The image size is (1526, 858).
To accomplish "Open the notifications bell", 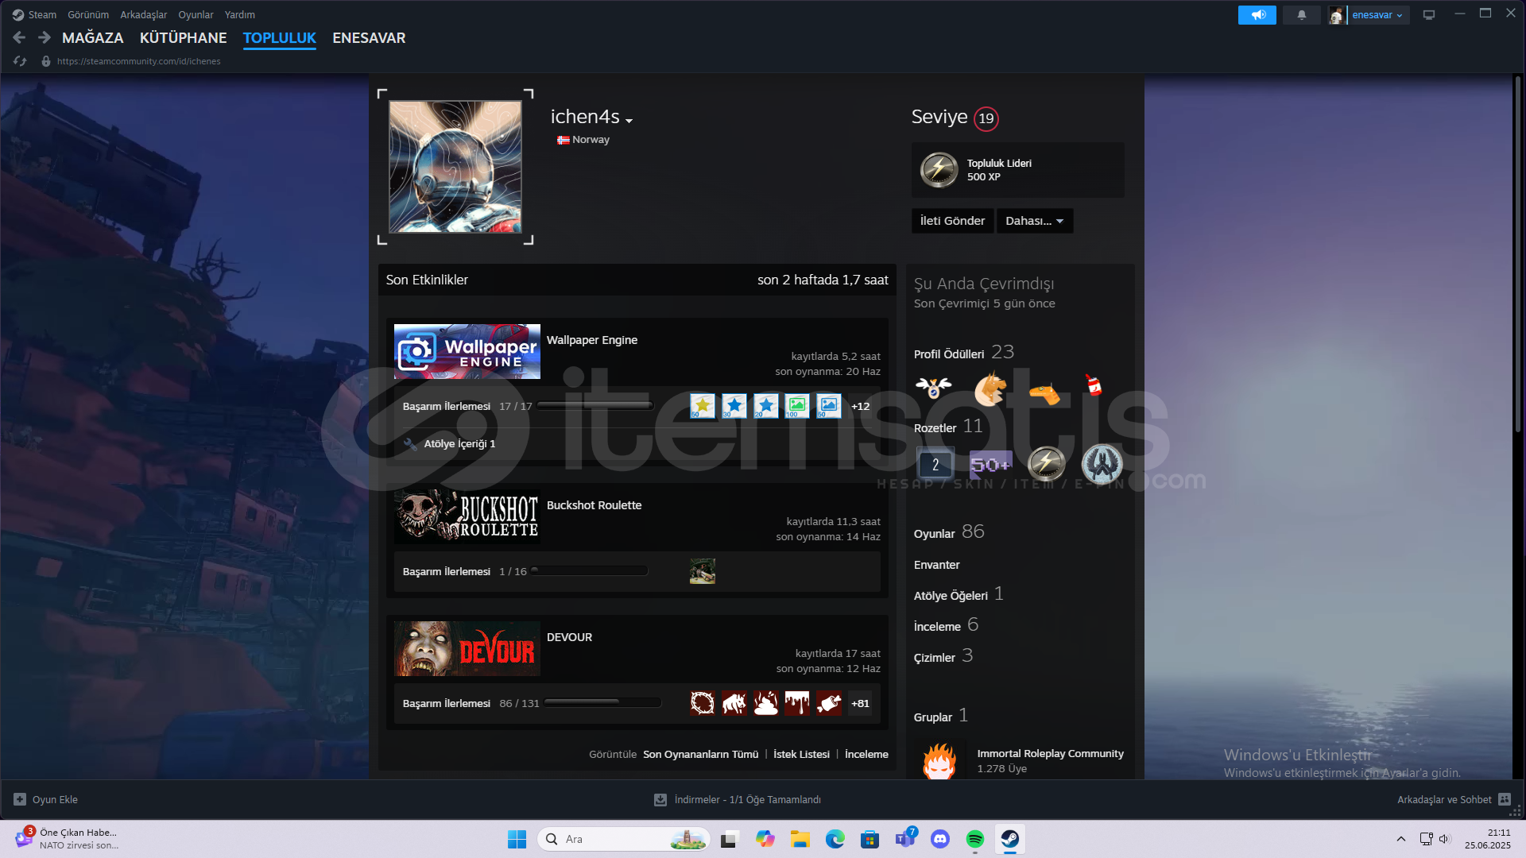I will click(1301, 15).
